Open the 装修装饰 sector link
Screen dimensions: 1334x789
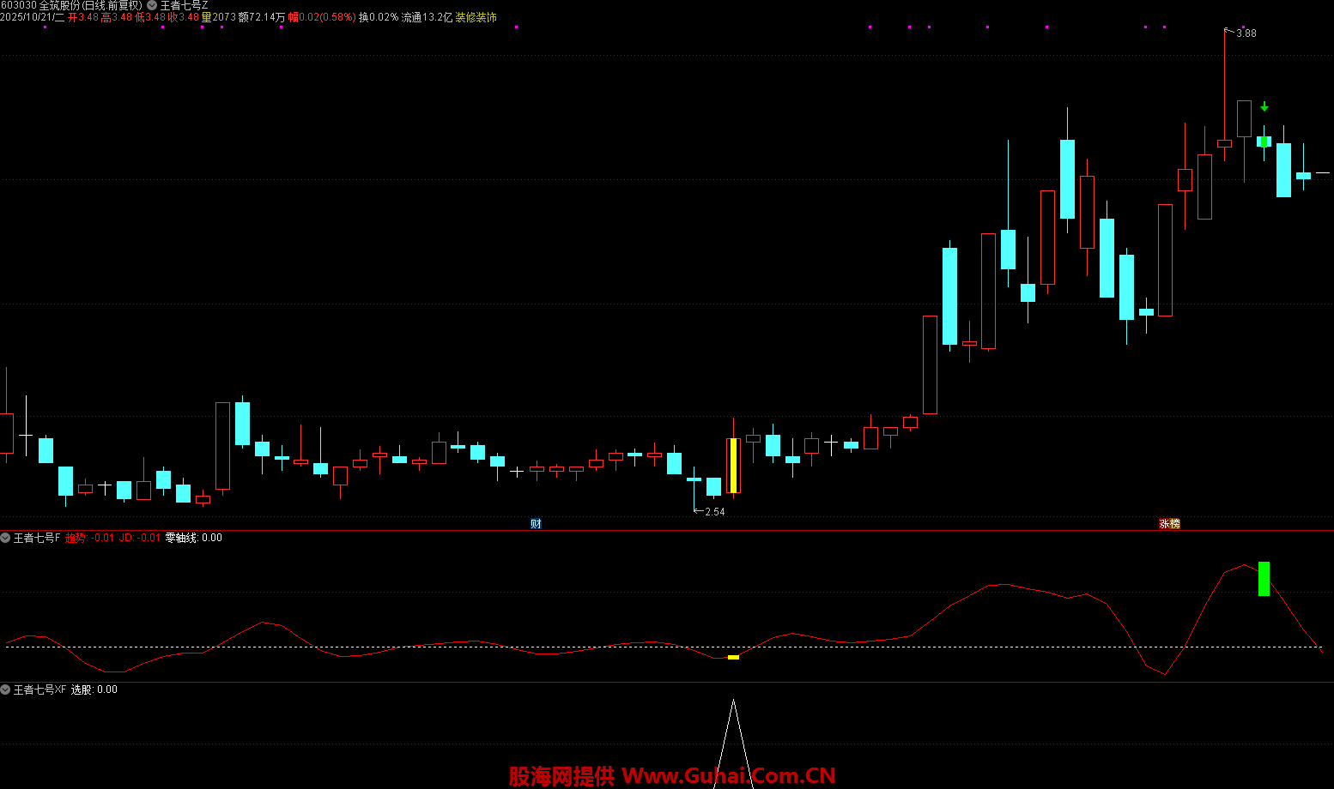[x=476, y=17]
